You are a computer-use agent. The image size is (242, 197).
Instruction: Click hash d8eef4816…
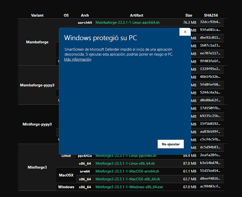click(x=210, y=178)
